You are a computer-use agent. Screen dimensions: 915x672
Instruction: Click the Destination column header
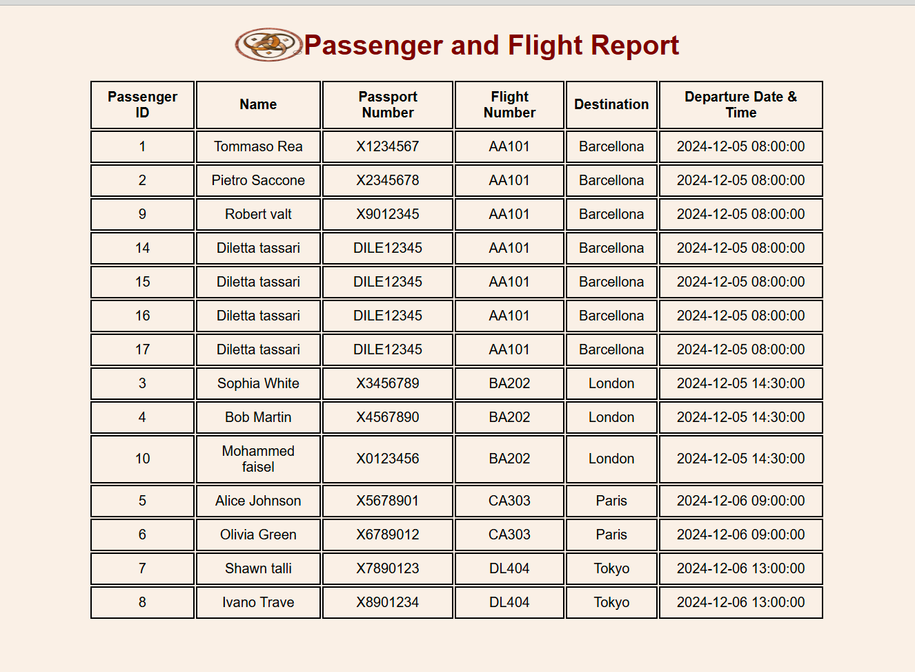pyautogui.click(x=611, y=105)
